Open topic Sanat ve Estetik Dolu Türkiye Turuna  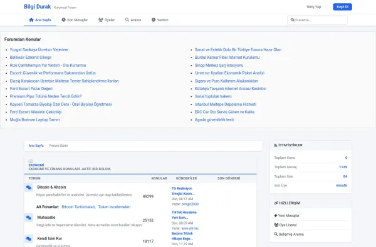coord(238,49)
